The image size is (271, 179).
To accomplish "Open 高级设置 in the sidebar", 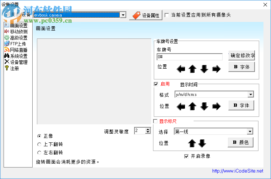I will 19,38.
